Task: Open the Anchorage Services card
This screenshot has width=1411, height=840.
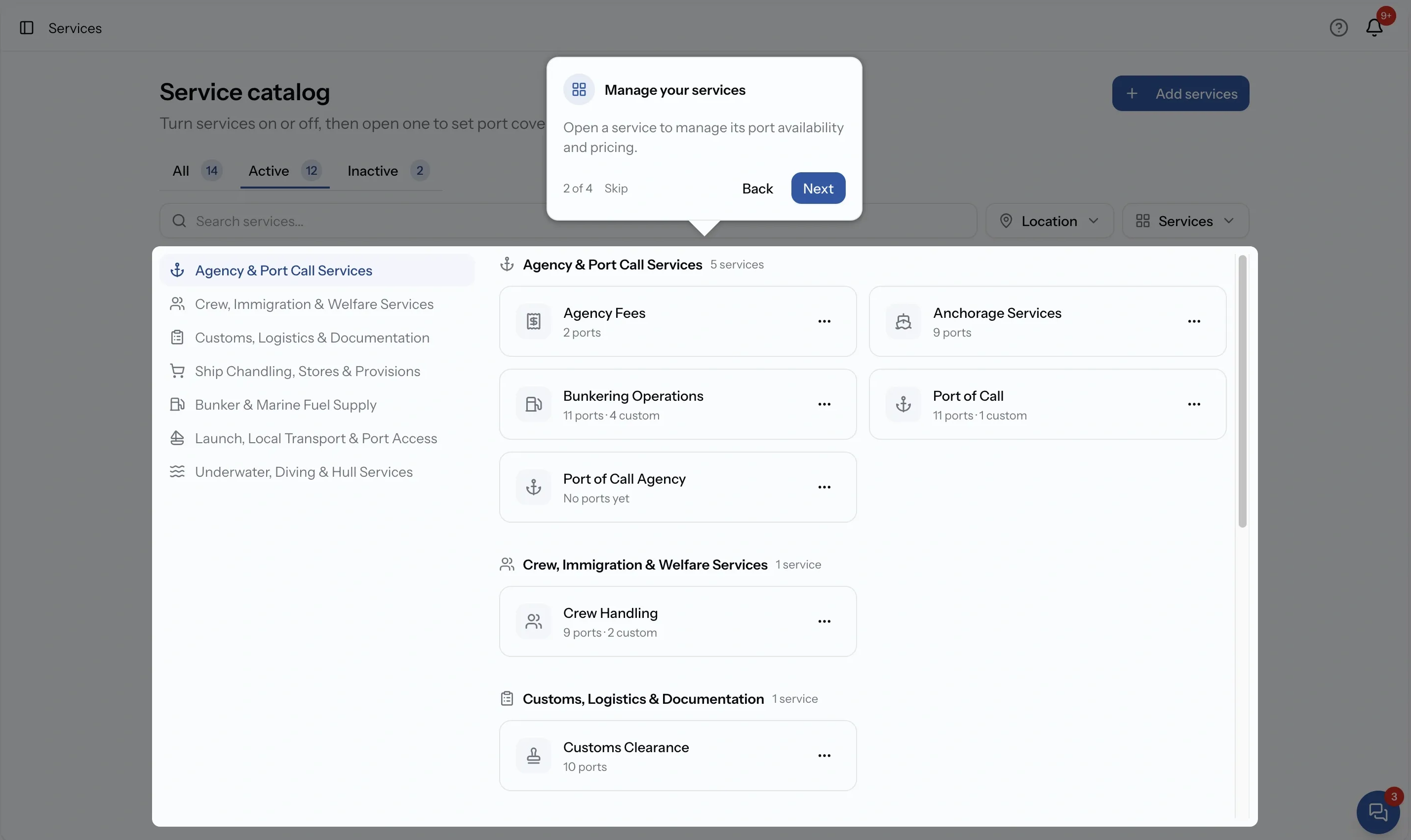Action: (x=1048, y=321)
